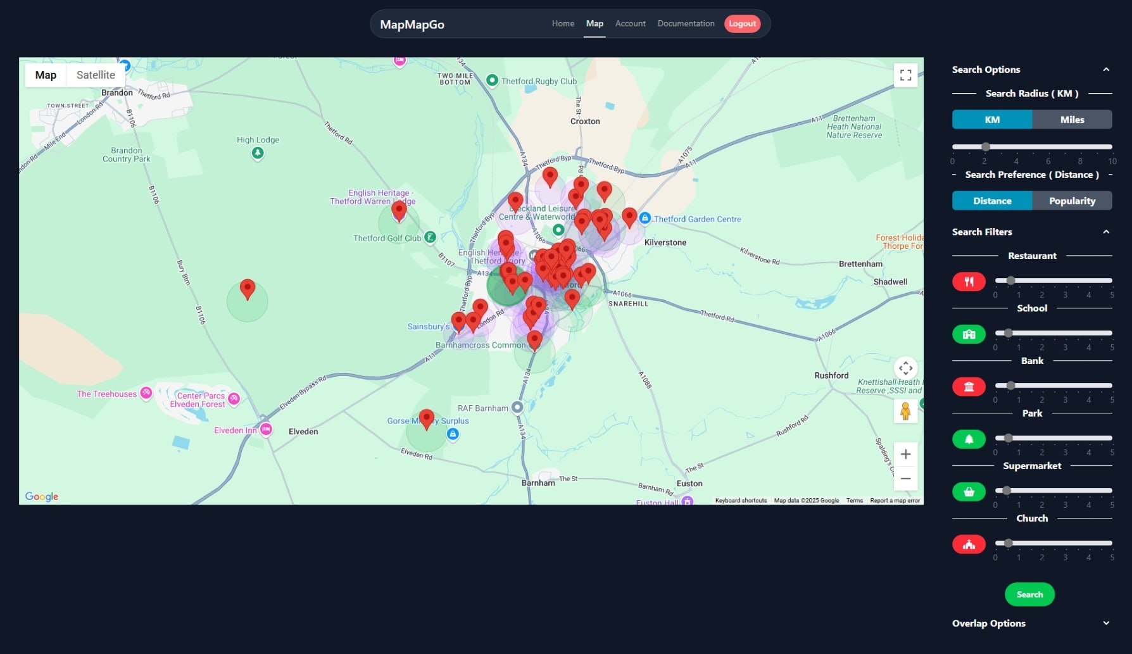Click the Leisure Centre & Waterworld marker
The width and height of the screenshot is (1132, 654).
click(558, 230)
